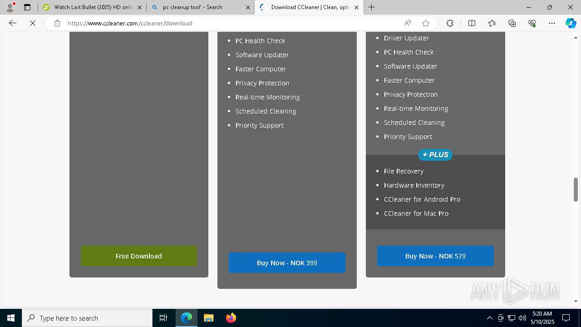Click 'CCleaner for Mac Pro' text

coord(416,213)
